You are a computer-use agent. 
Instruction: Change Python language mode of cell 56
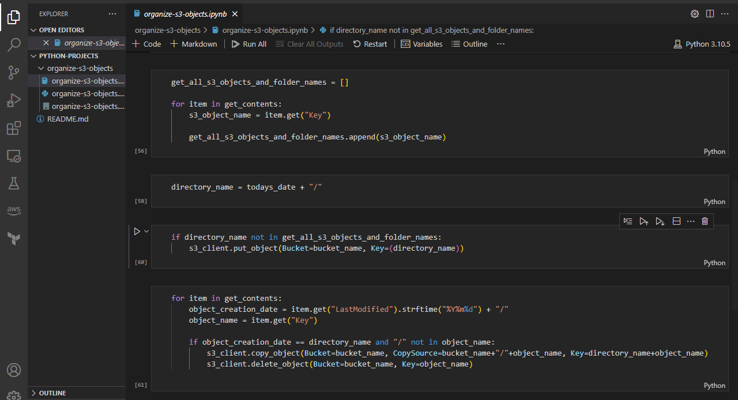(714, 152)
